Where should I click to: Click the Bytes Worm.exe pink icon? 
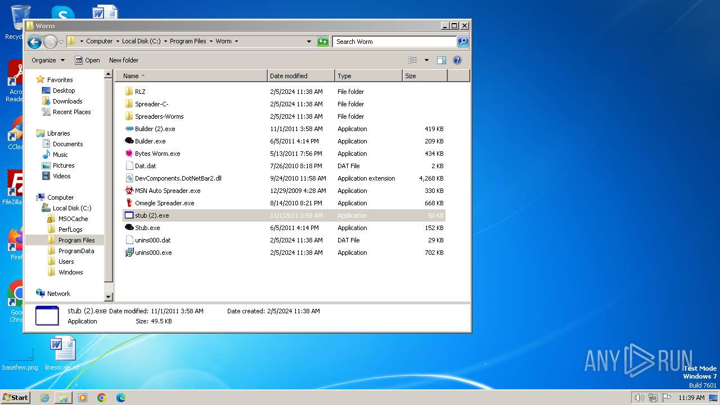[129, 154]
